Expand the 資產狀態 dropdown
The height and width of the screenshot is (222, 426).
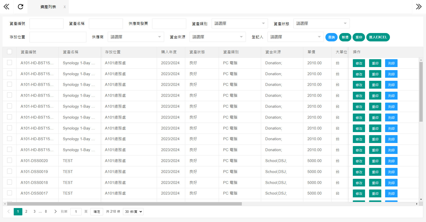coord(321,23)
